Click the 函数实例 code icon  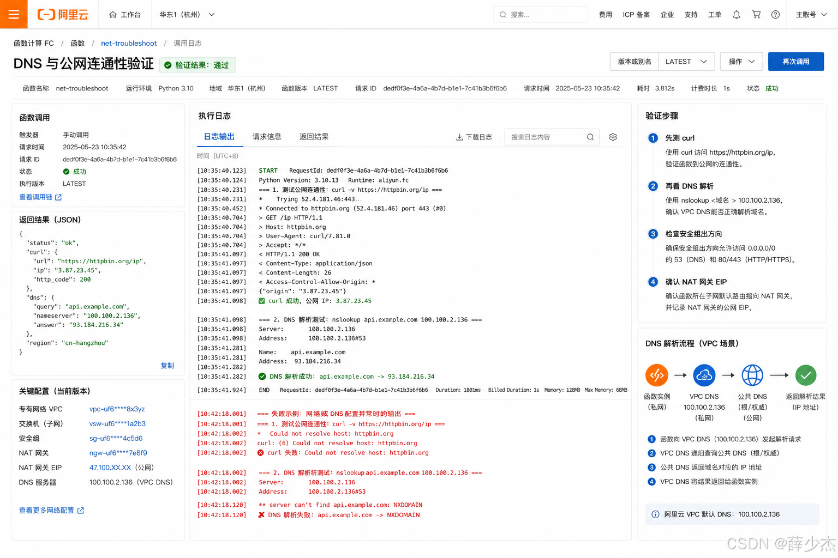click(657, 375)
